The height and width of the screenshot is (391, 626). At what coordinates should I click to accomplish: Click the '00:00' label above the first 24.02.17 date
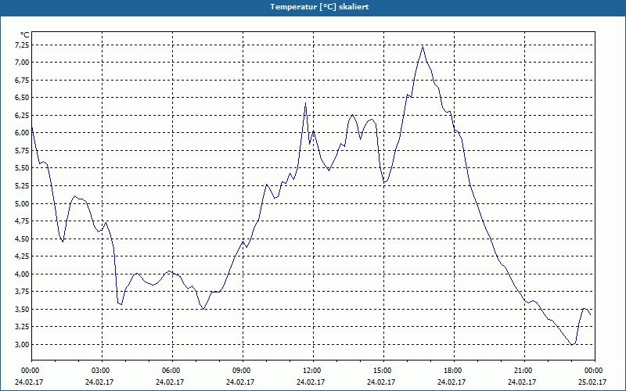[x=30, y=371]
